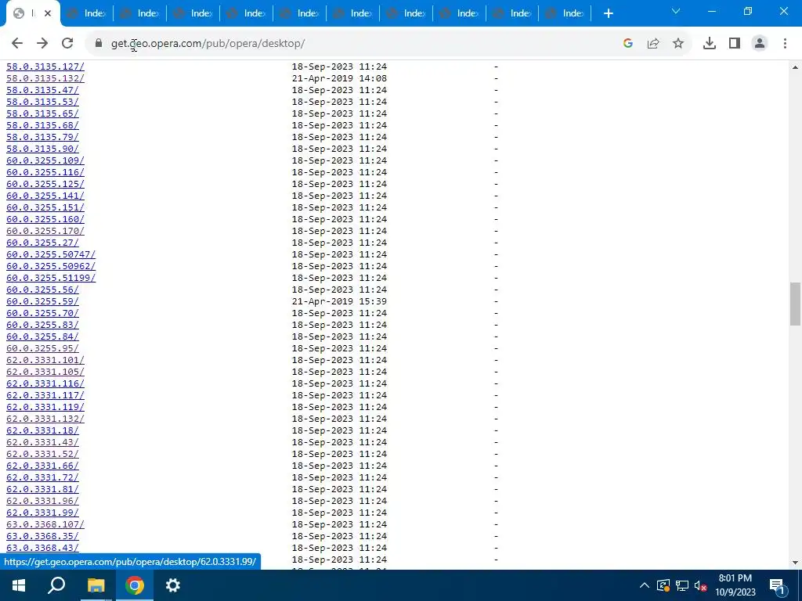802x601 pixels.
Task: Open File Explorer from taskbar
Action: [96, 585]
